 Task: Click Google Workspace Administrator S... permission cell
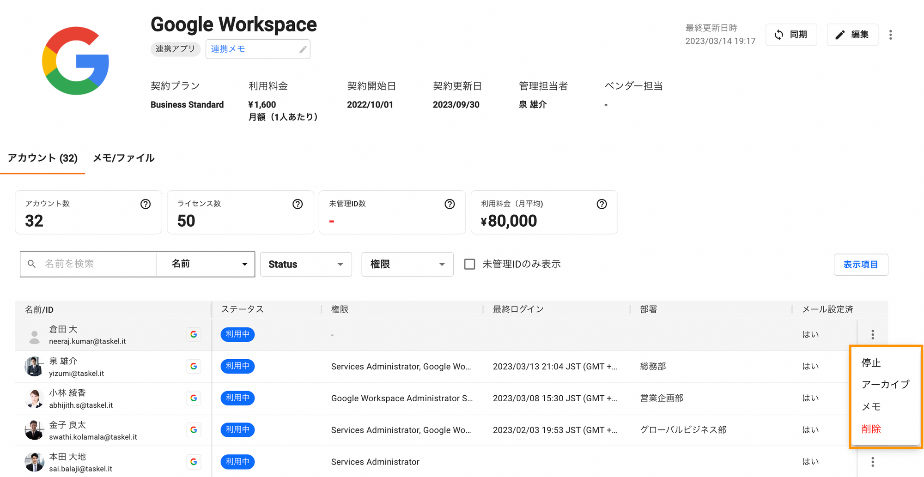402,398
